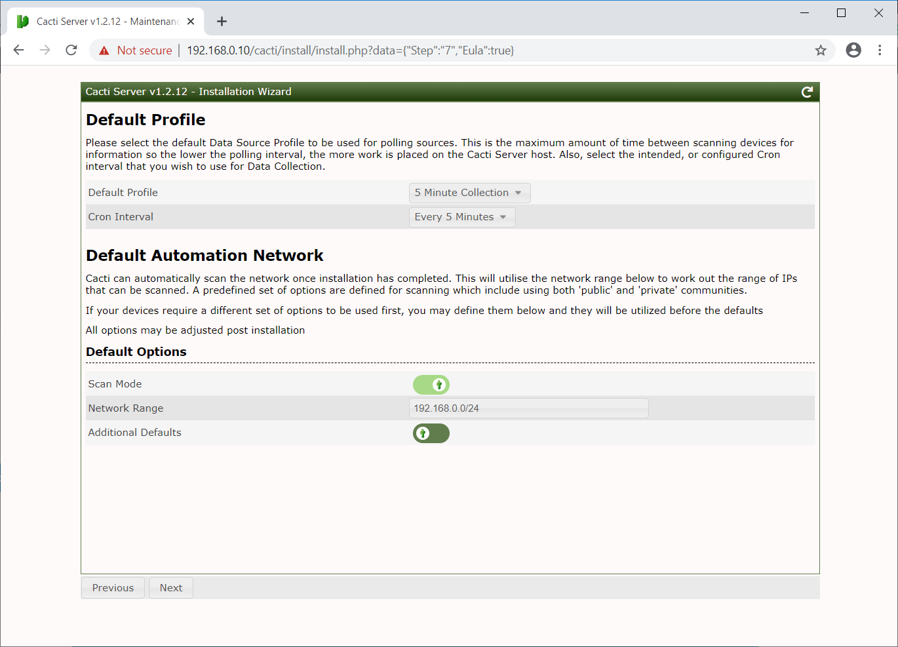Close the Cacti Server tab
The width and height of the screenshot is (898, 647).
(x=191, y=21)
